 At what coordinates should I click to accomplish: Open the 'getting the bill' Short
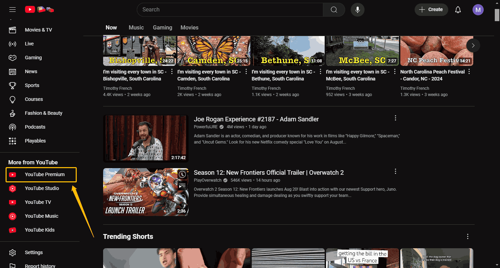click(x=362, y=258)
